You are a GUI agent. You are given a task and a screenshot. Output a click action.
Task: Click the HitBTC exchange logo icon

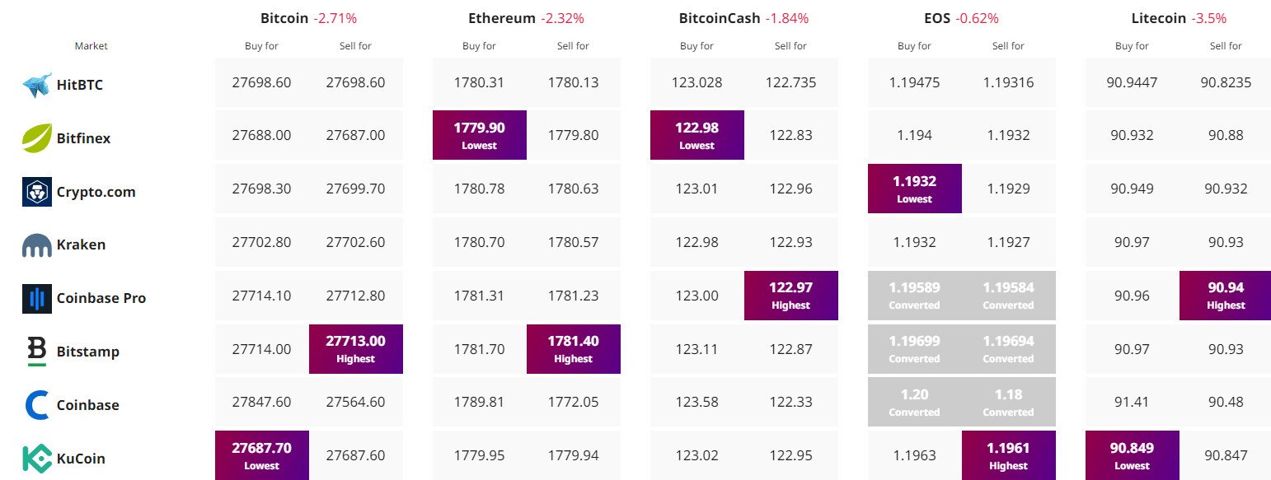point(37,84)
